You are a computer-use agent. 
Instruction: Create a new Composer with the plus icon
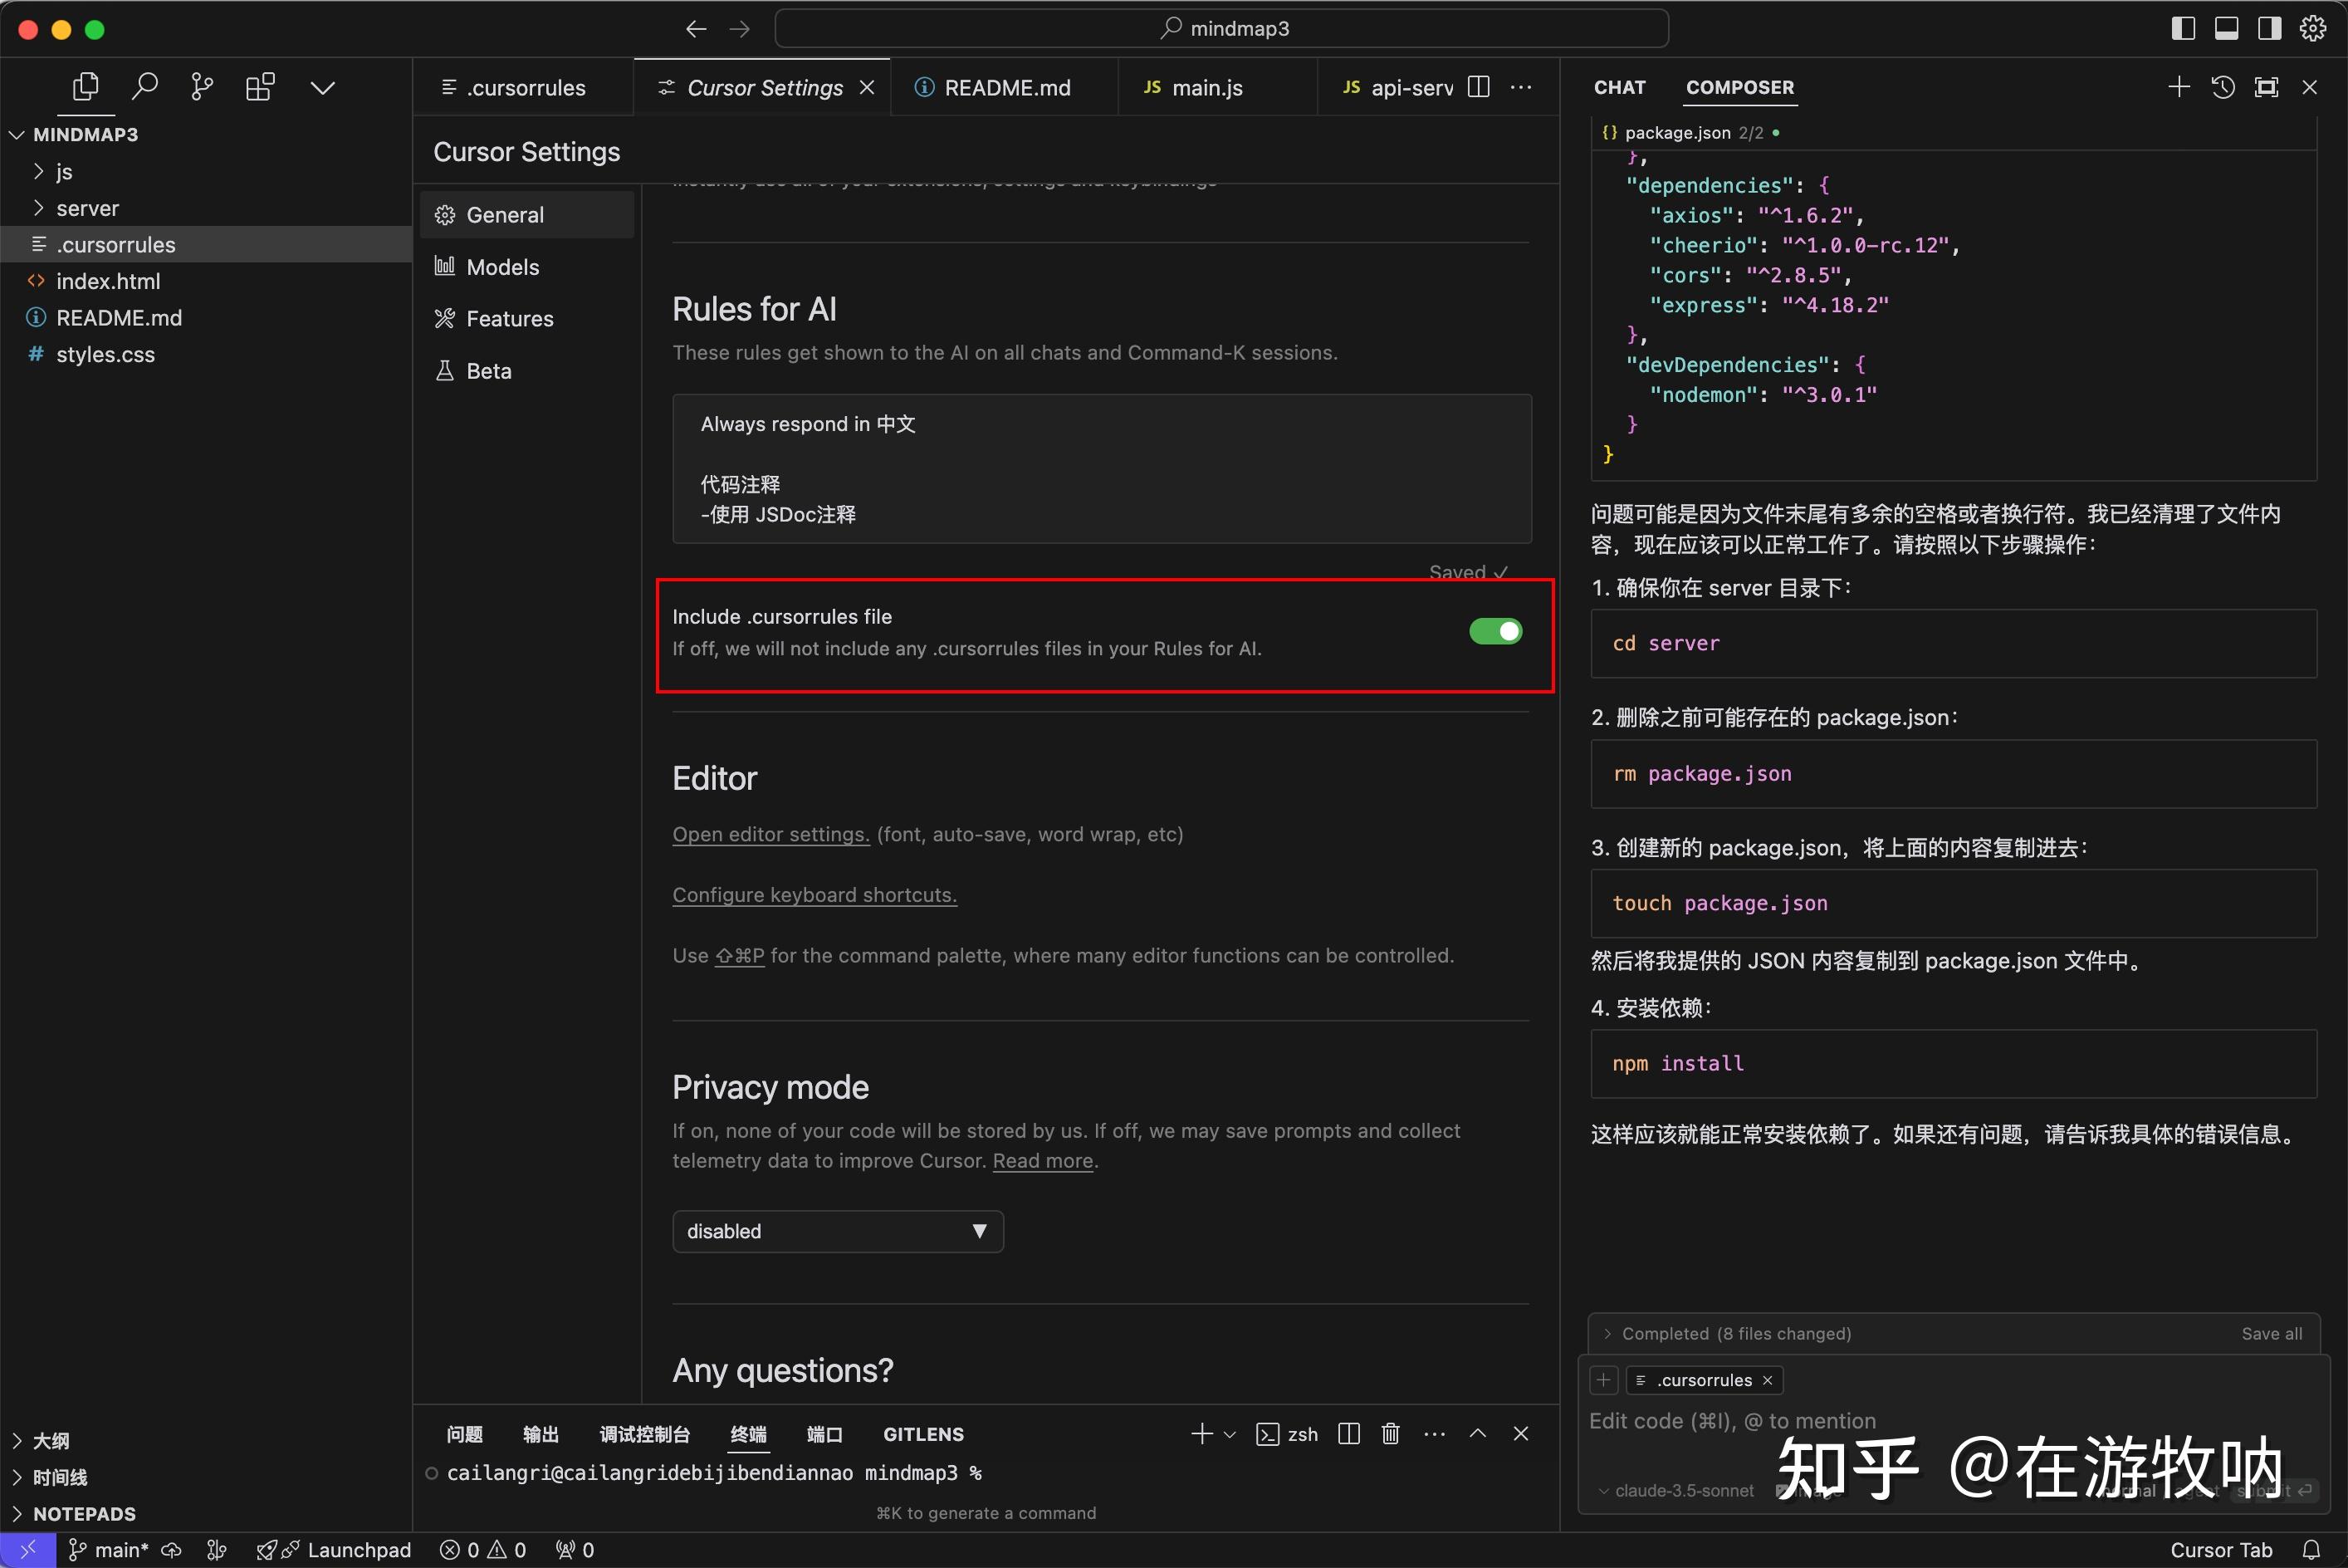coord(2179,87)
